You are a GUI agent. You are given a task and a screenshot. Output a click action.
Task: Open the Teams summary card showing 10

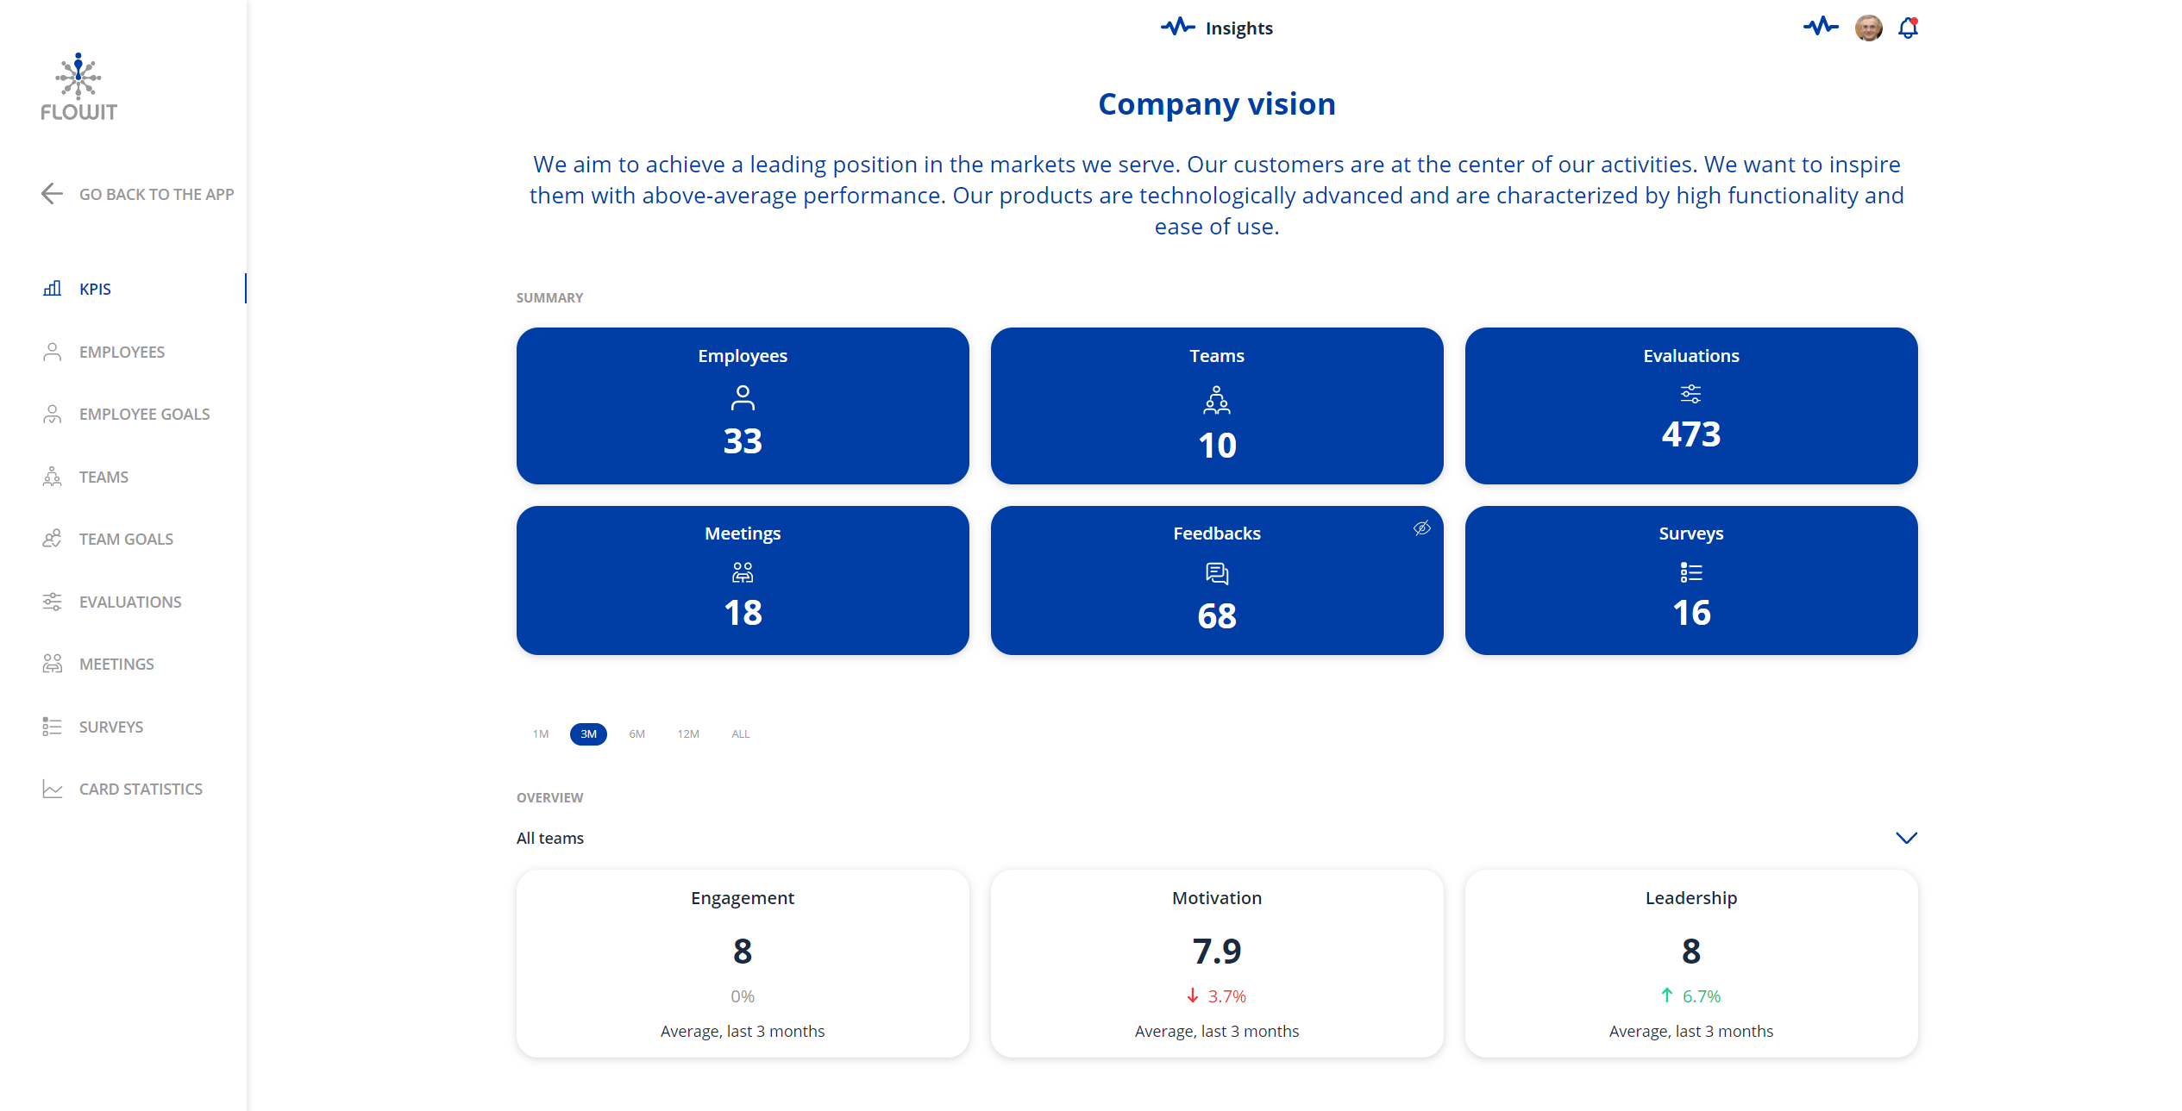tap(1216, 406)
